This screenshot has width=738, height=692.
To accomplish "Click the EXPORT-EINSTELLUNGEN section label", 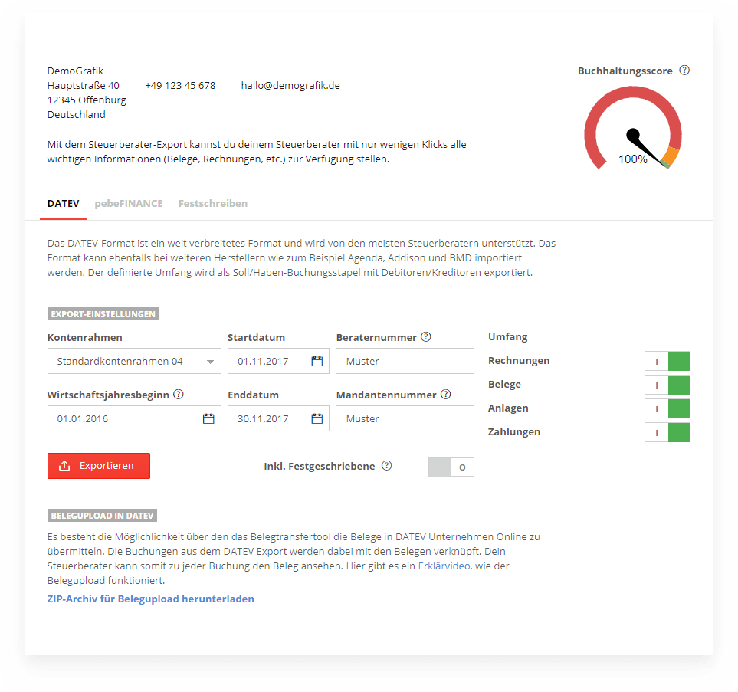I will (x=103, y=314).
